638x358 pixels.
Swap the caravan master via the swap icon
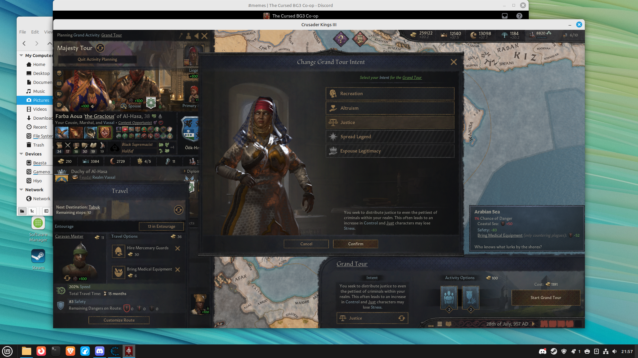(67, 278)
